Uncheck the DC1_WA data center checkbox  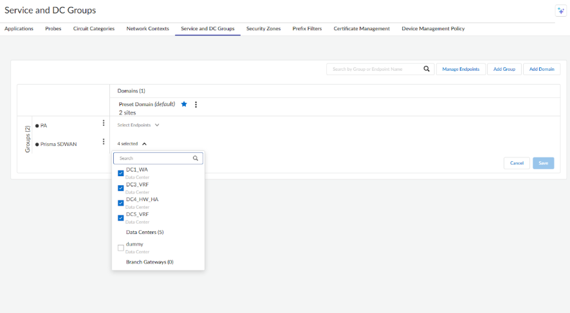click(121, 173)
